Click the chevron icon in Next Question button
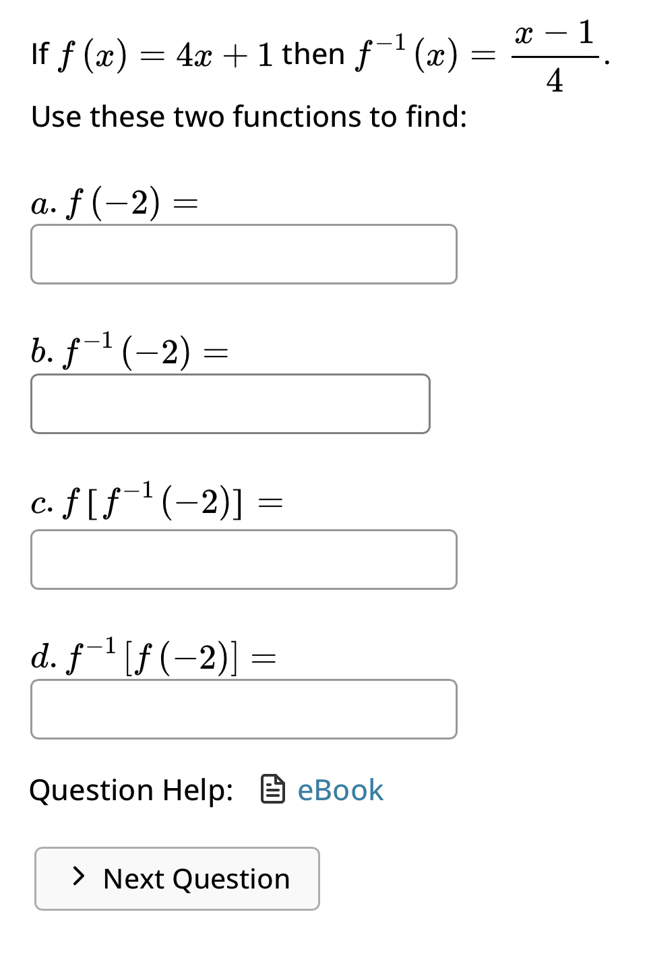Viewport: 647px width, 962px height. point(78,878)
